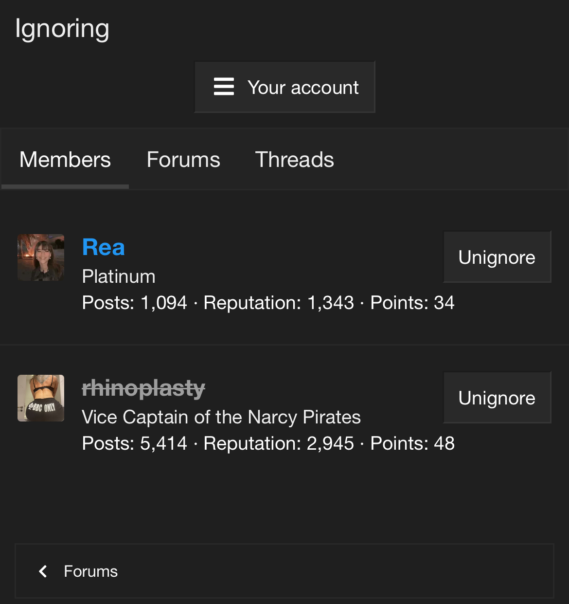This screenshot has height=604, width=569.
Task: Open the Threads tab
Action: (294, 160)
